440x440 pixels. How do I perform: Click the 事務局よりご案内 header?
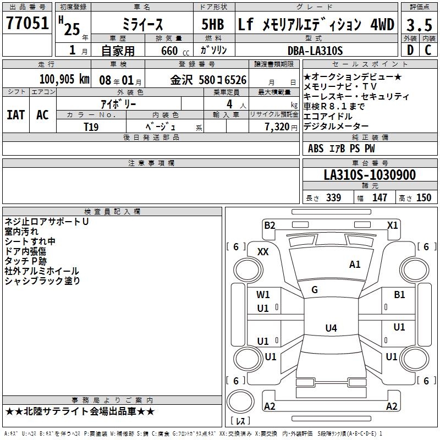tap(112, 400)
